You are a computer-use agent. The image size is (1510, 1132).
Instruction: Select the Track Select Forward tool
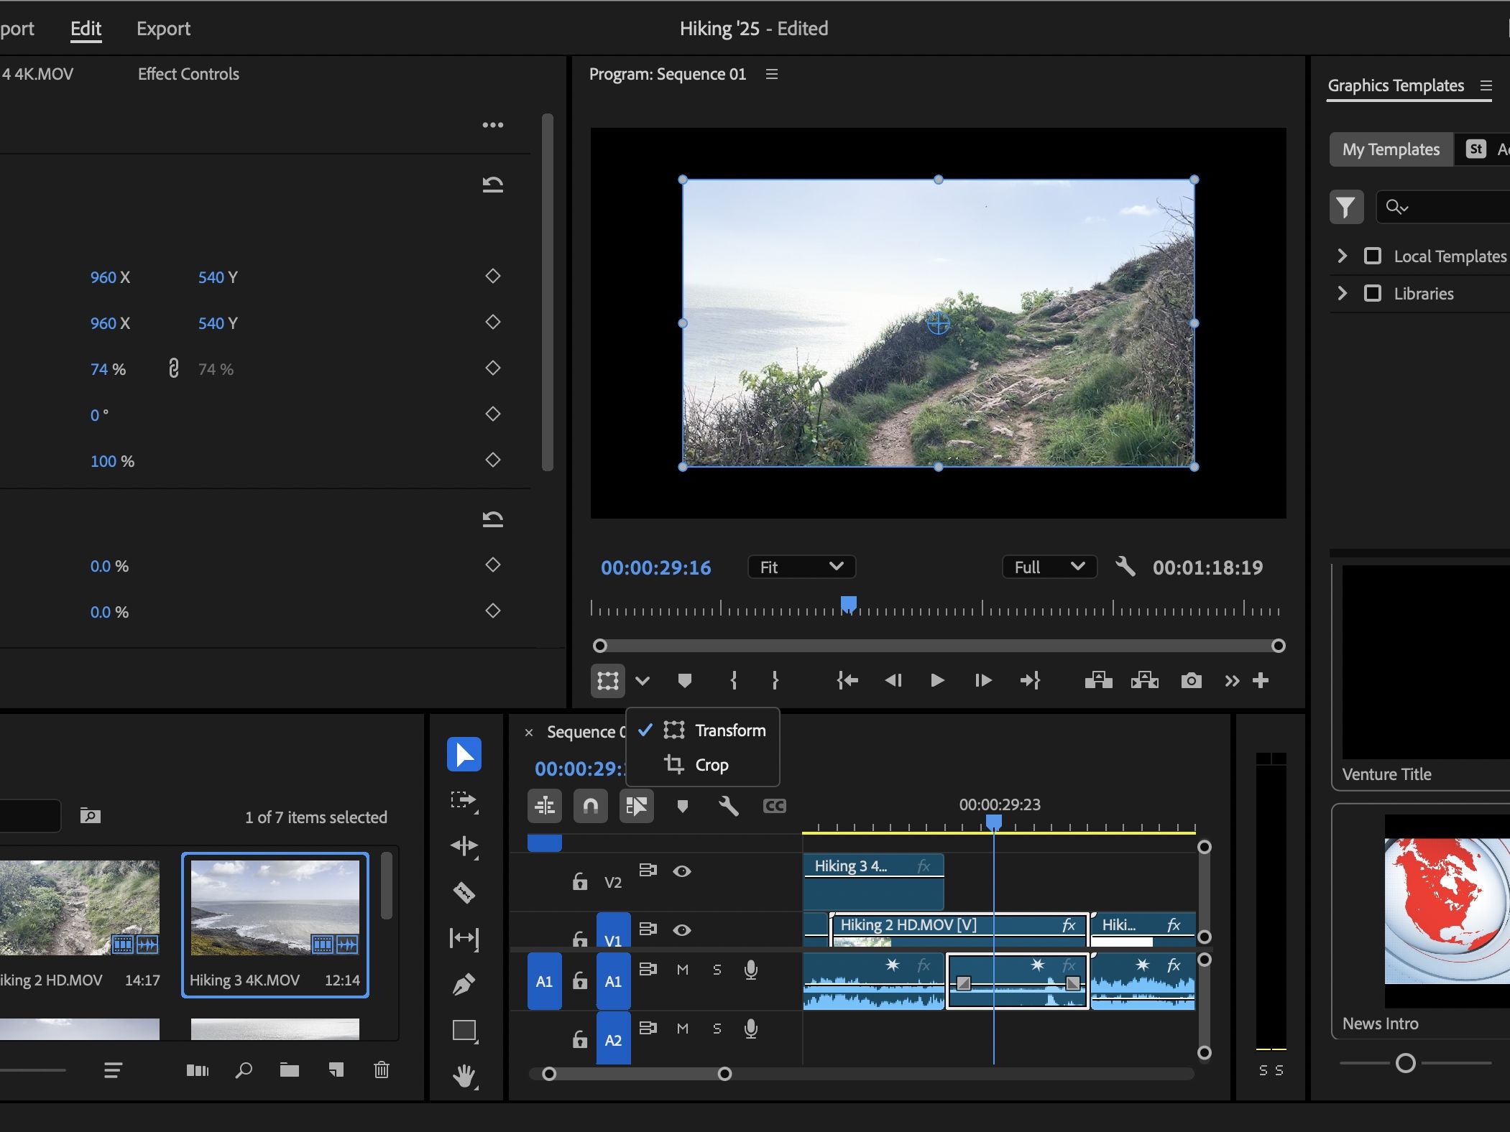click(x=464, y=800)
